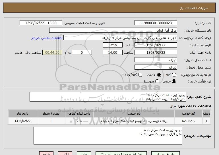
Task: Click the نام دستگاه خریدار field مرکز آمار ایران
Action: click(113, 30)
